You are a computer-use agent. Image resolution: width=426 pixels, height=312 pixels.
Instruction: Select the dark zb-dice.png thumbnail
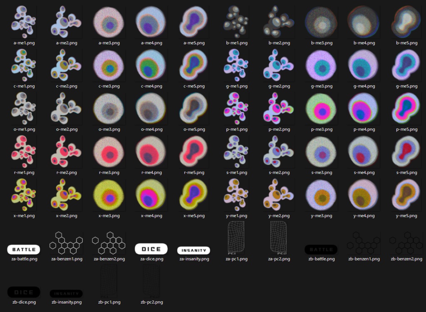pos(24,292)
